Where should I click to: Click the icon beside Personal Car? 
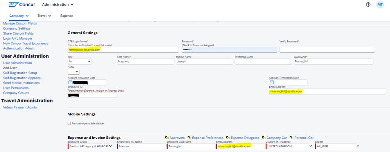point(292,138)
